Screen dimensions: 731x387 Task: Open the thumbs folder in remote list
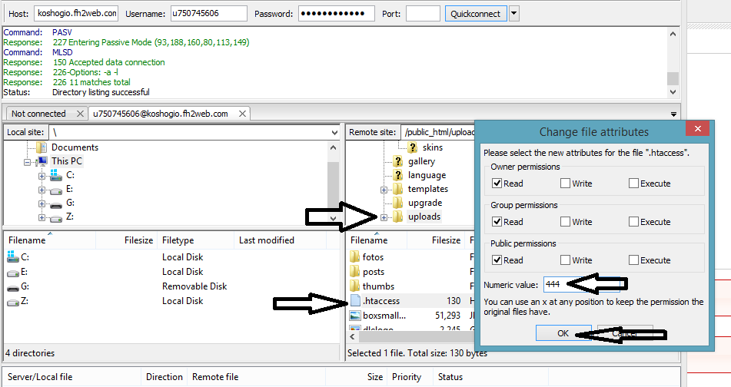[378, 286]
